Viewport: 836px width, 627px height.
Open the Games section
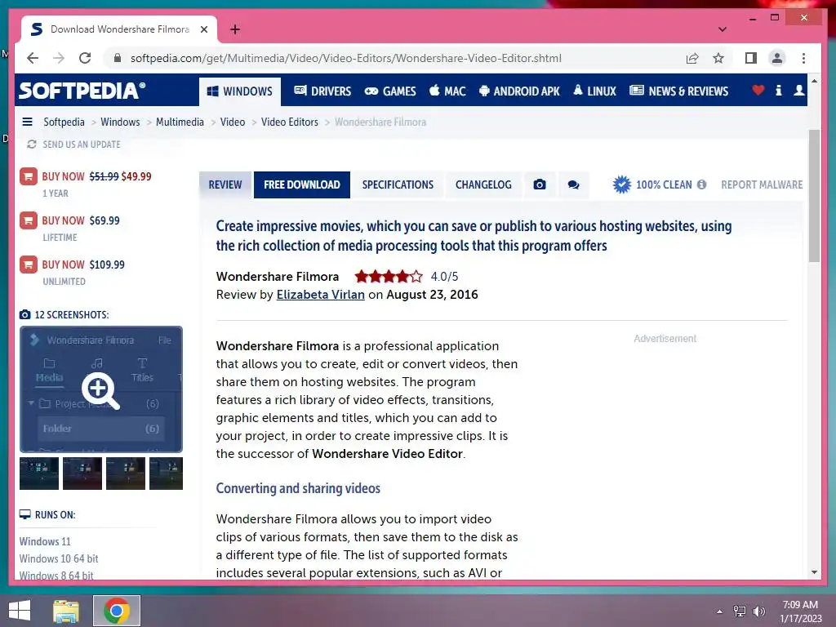[x=389, y=91]
